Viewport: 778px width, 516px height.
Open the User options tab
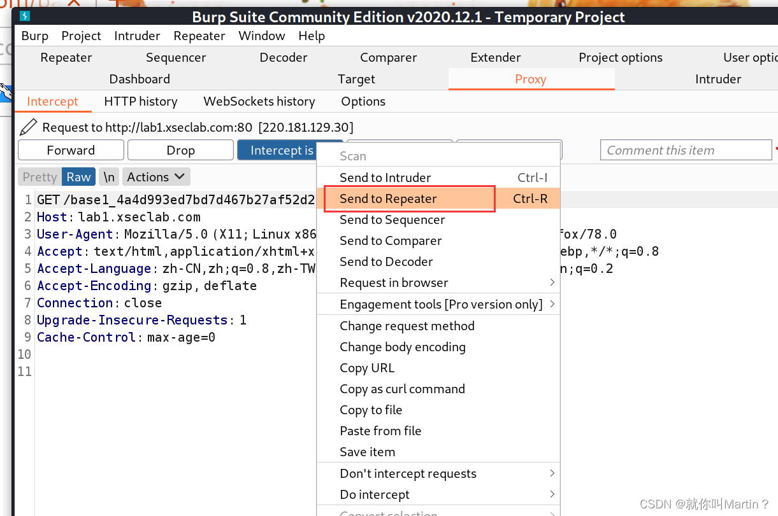click(750, 57)
